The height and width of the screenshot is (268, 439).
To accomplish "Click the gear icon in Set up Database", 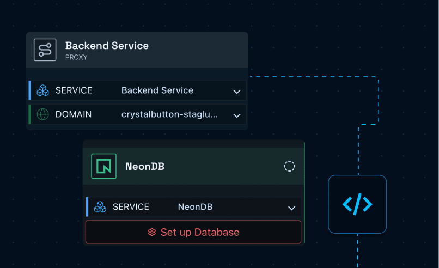I will click(x=152, y=232).
